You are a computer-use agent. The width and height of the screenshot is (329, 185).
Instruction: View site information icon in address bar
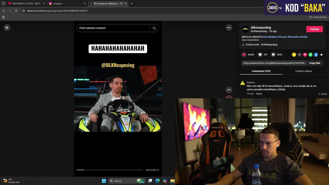[23, 11]
